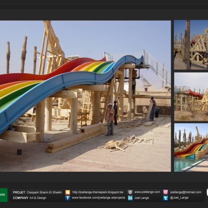The image size is (208, 208).
Task: Click the joellange@hotmail.com email address
Action: click(186, 192)
